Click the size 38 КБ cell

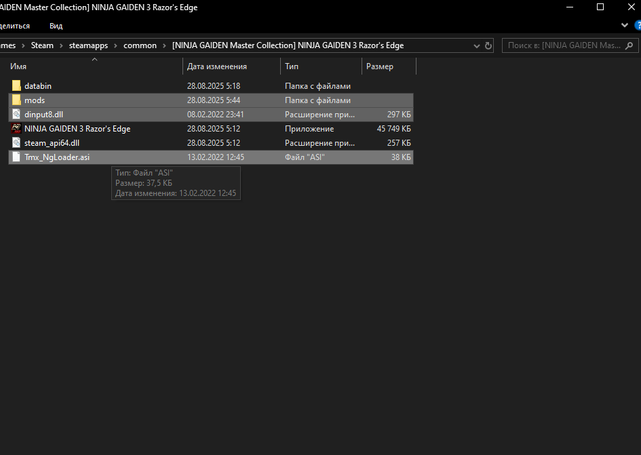click(401, 157)
